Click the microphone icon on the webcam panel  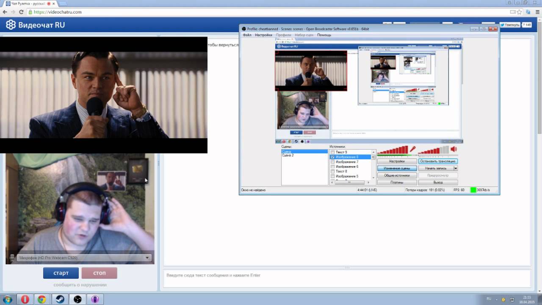pos(12,258)
